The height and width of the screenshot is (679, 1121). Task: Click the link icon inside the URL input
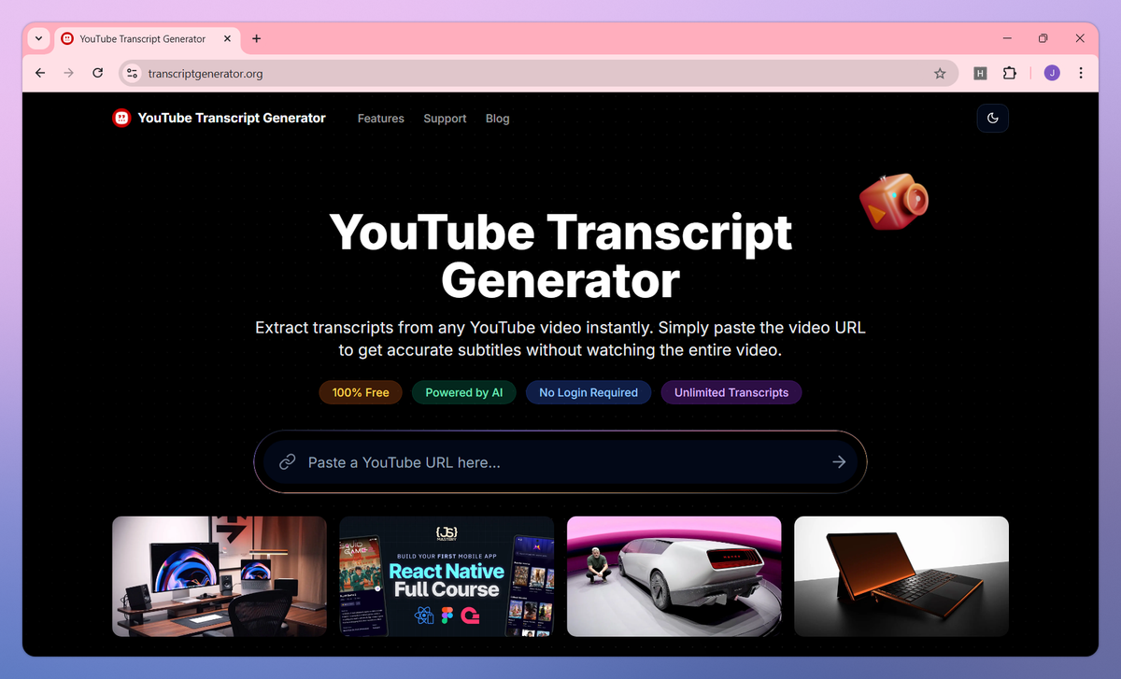point(287,461)
